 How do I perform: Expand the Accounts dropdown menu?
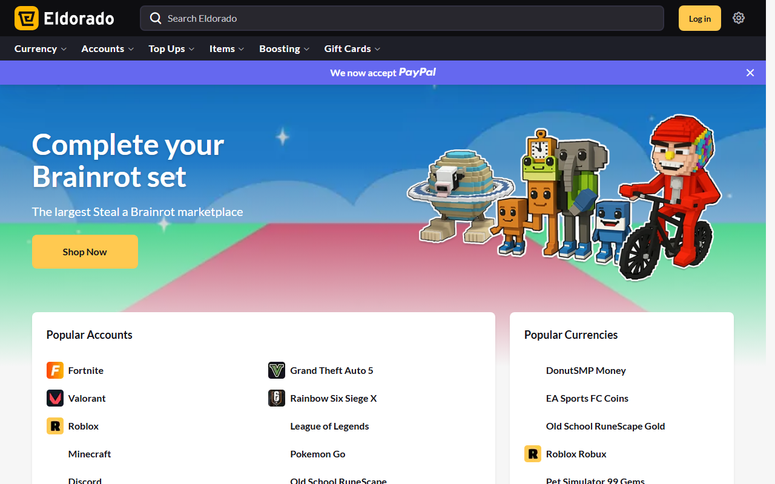point(108,49)
